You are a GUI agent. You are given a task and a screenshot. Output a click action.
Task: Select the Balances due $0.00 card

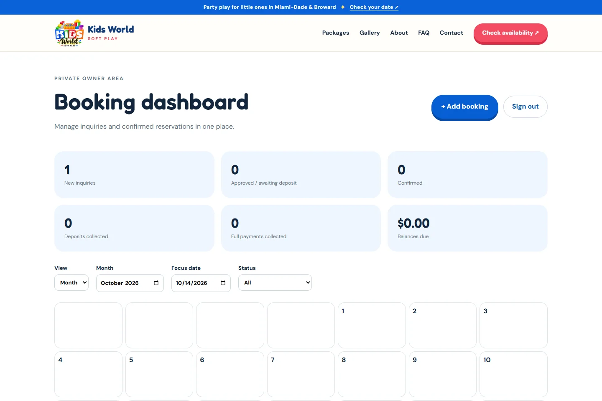point(467,228)
